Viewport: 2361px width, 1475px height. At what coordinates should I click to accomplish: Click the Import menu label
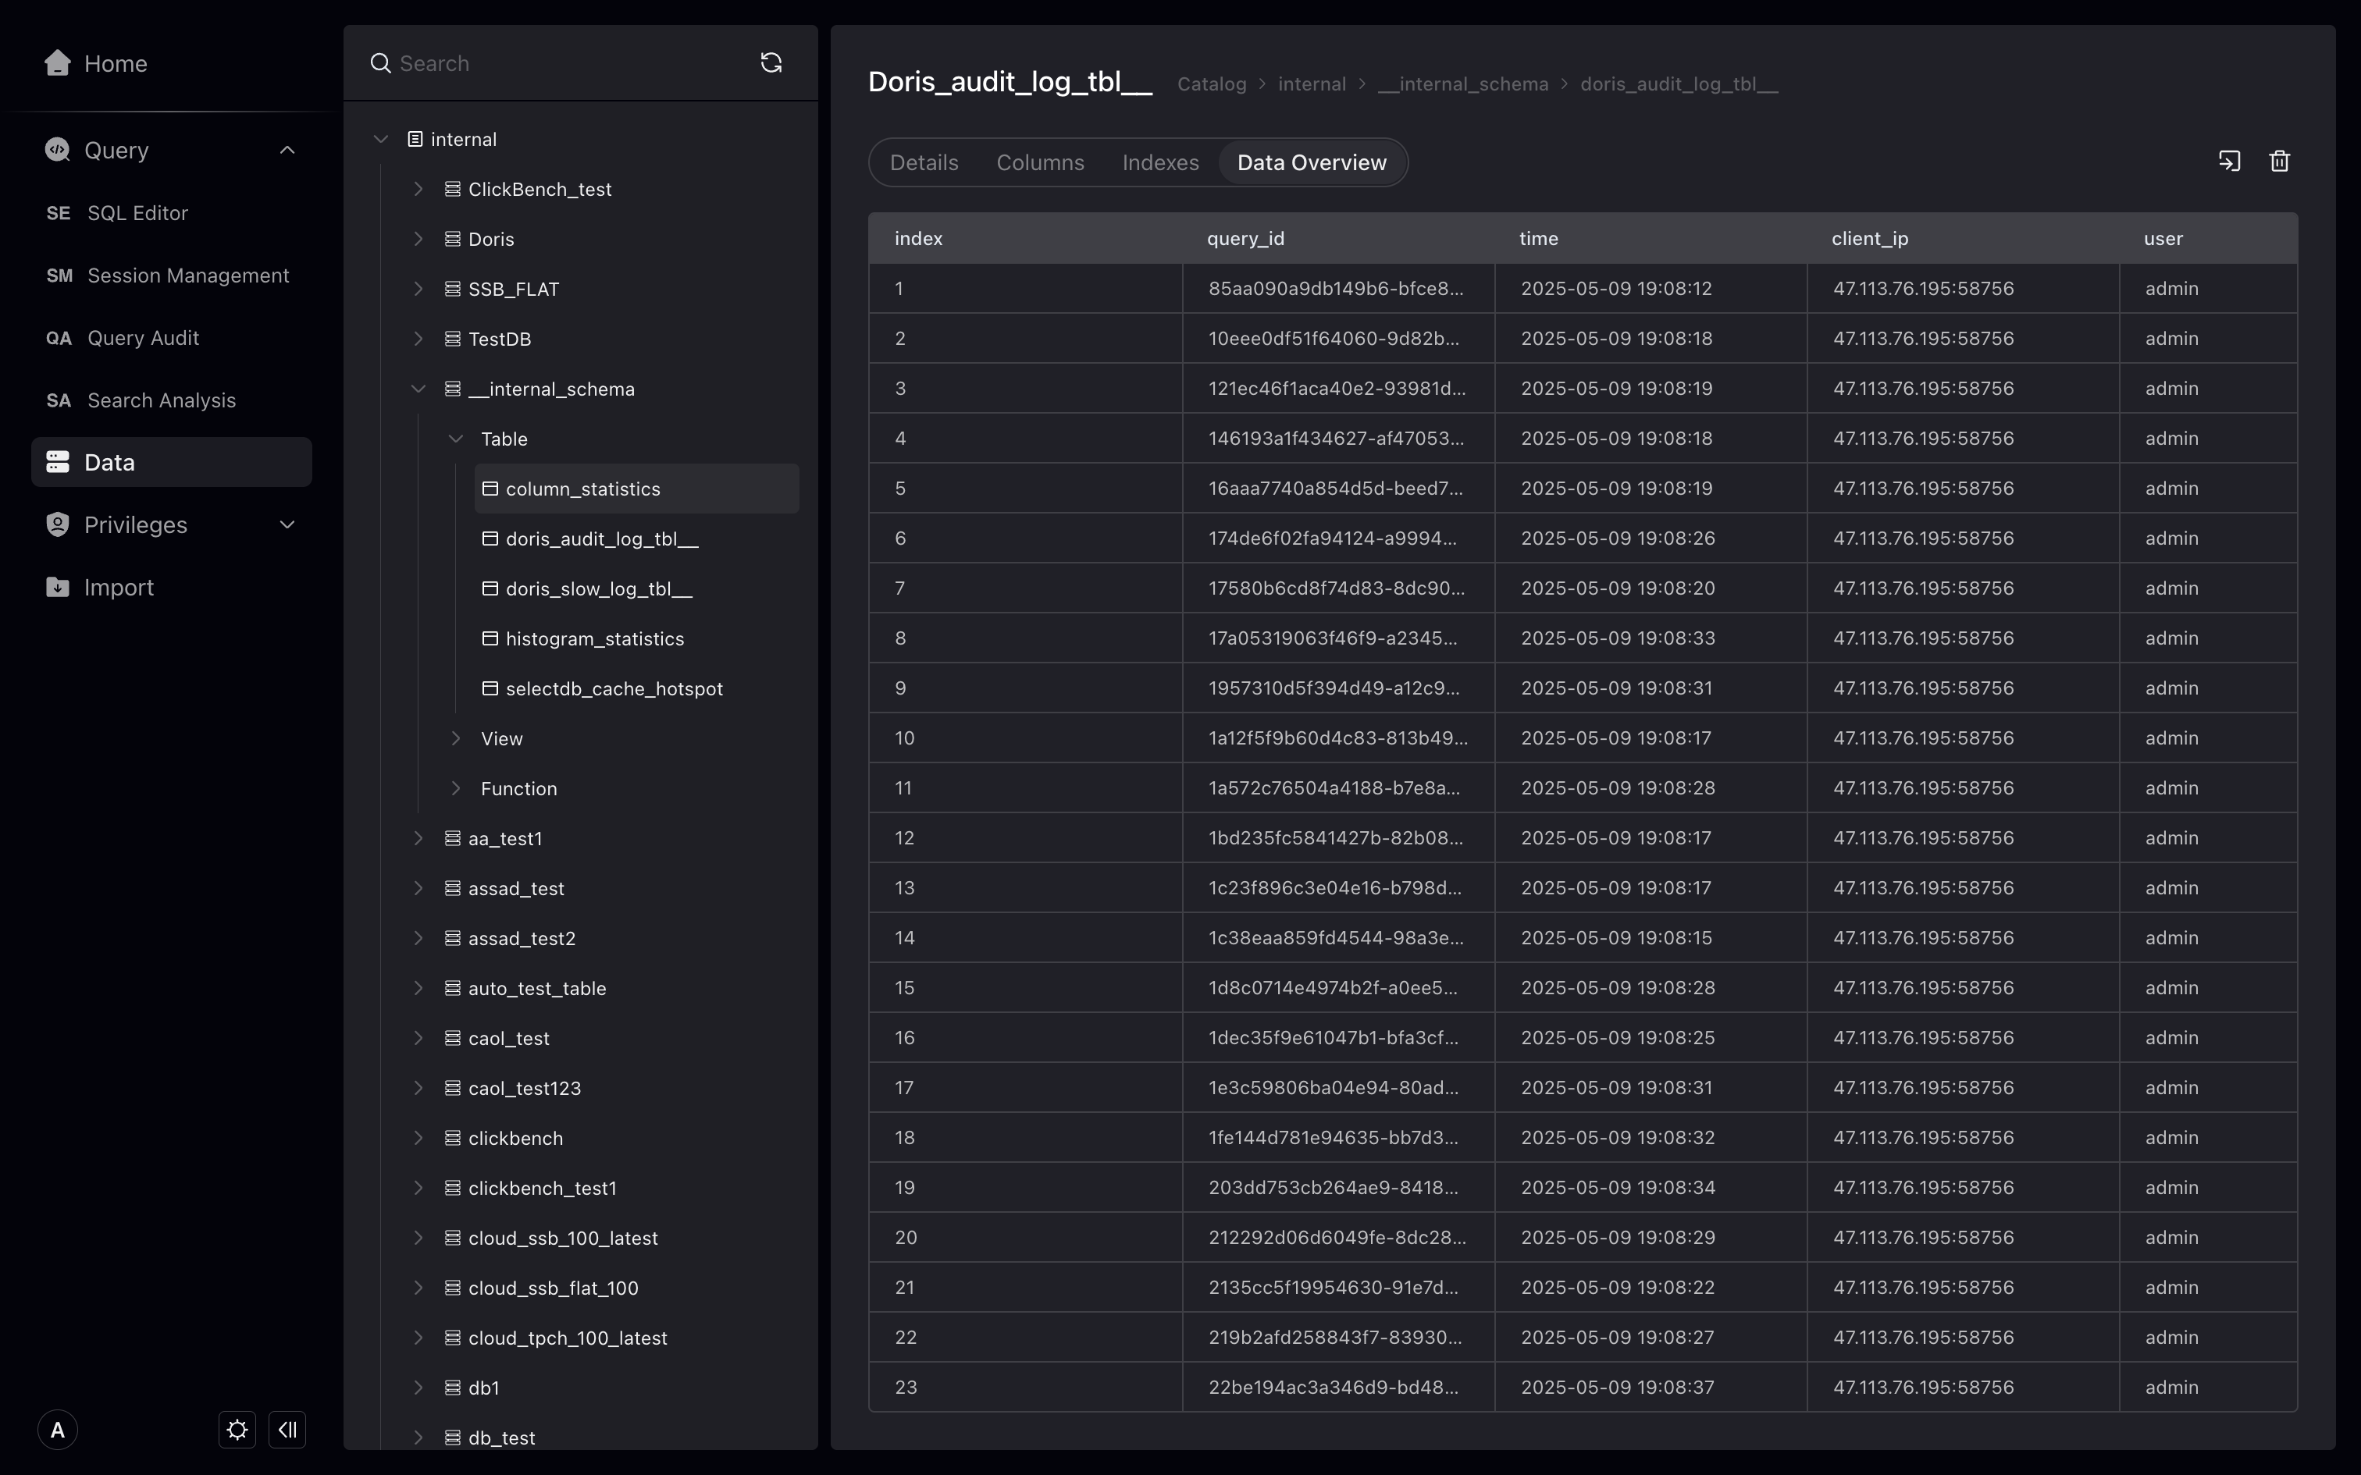(x=119, y=587)
